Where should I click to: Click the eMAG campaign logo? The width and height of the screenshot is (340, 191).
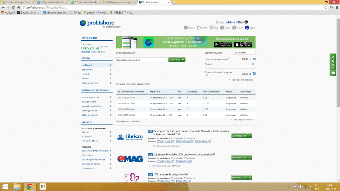[x=130, y=159]
